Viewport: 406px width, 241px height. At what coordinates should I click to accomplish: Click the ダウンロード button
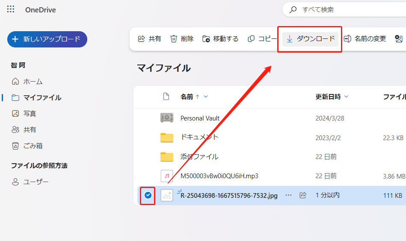(x=310, y=39)
